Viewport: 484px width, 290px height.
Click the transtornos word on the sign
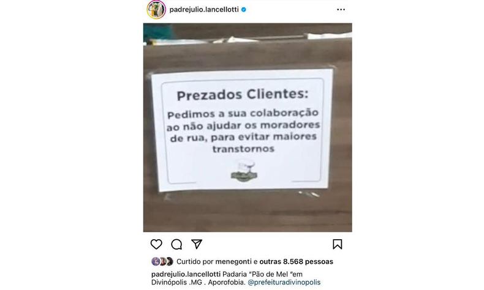click(x=243, y=149)
